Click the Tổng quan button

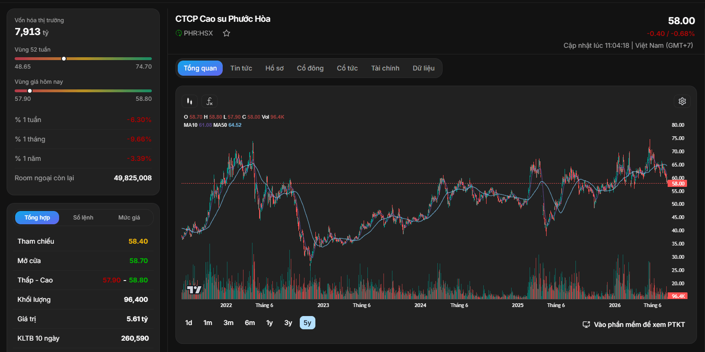click(x=200, y=68)
